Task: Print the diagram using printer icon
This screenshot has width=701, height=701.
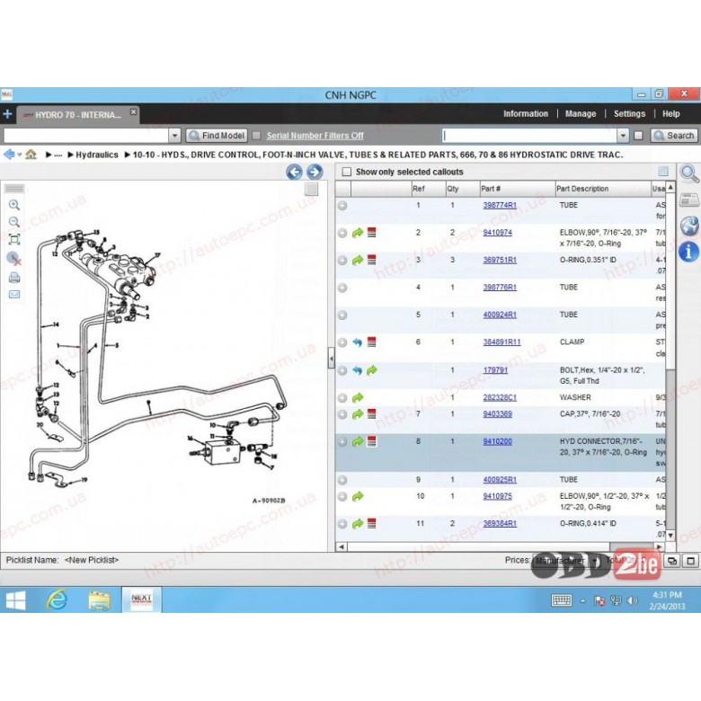Action: point(13,278)
